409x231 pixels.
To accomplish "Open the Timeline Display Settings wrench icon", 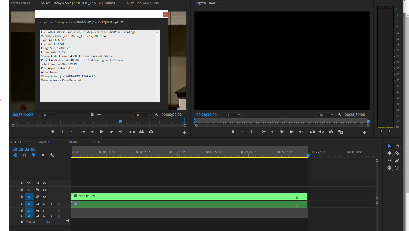I will (x=52, y=155).
